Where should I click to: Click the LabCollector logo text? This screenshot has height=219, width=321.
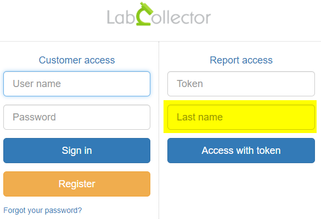tap(159, 14)
